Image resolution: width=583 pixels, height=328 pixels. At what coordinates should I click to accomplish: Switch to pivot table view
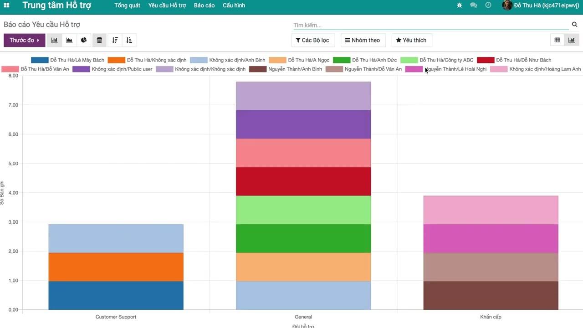pyautogui.click(x=557, y=40)
